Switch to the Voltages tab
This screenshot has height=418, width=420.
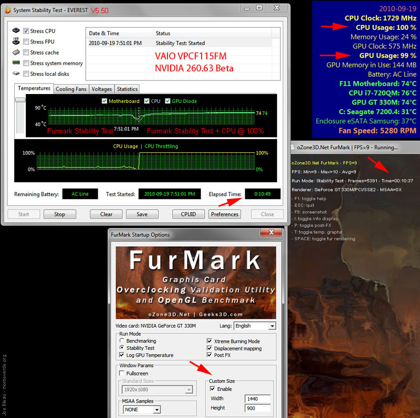point(101,89)
